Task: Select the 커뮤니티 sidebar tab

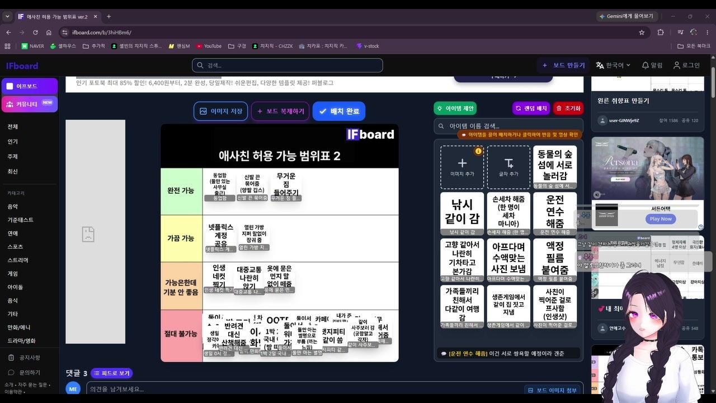Action: pos(29,104)
